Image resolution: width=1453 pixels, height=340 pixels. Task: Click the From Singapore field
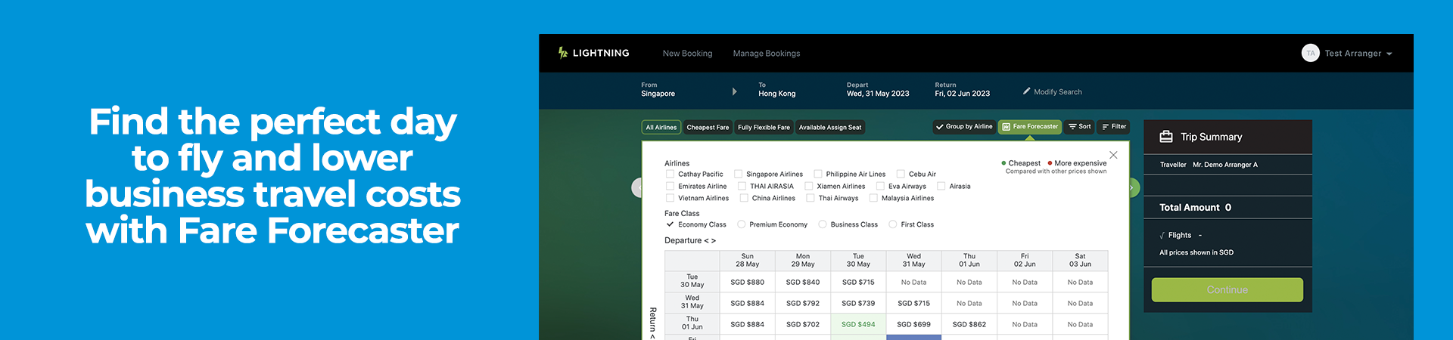[x=658, y=90]
